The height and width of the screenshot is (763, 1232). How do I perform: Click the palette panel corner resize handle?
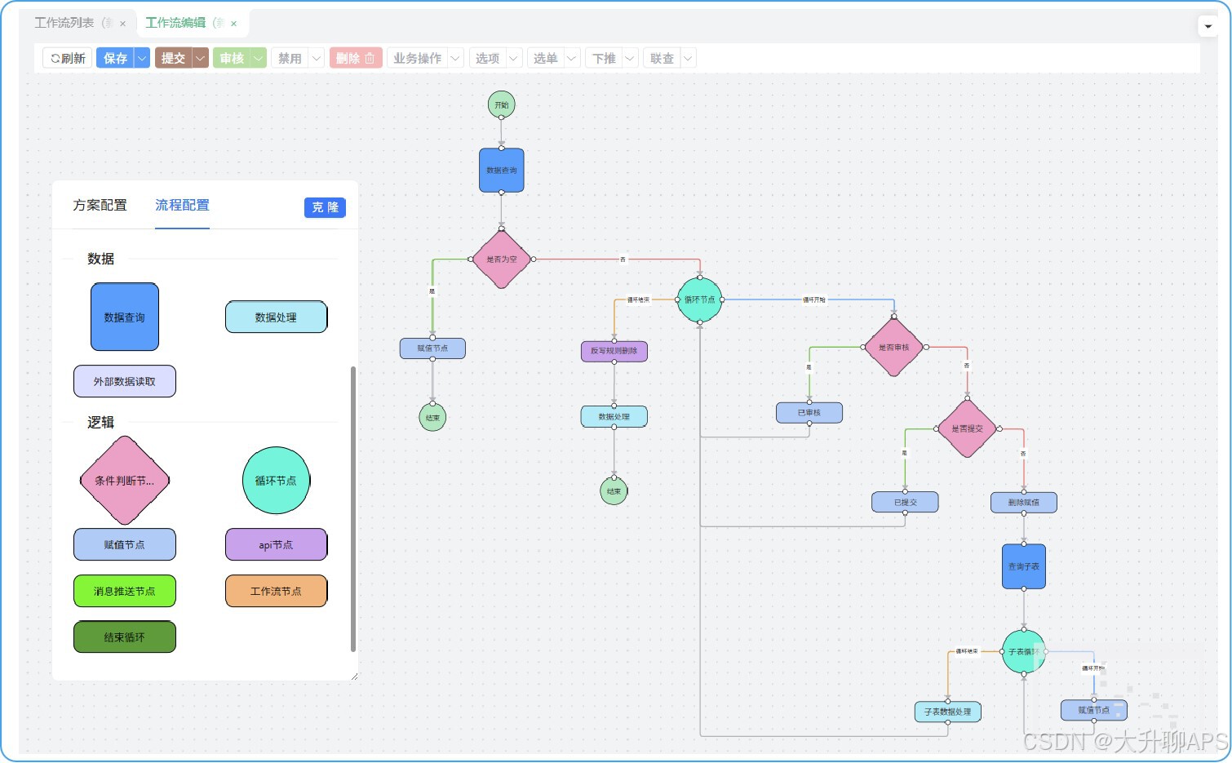click(x=354, y=676)
